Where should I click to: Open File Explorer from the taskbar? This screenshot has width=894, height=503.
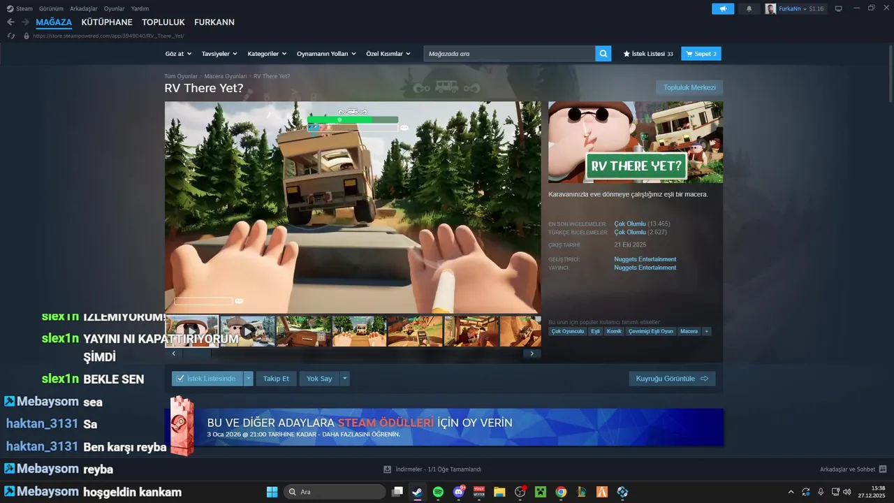pos(499,492)
